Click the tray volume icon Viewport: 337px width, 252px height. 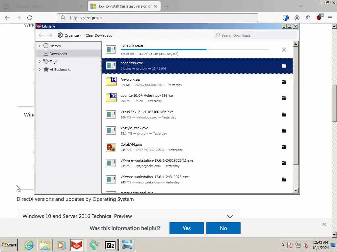pyautogui.click(x=305, y=245)
